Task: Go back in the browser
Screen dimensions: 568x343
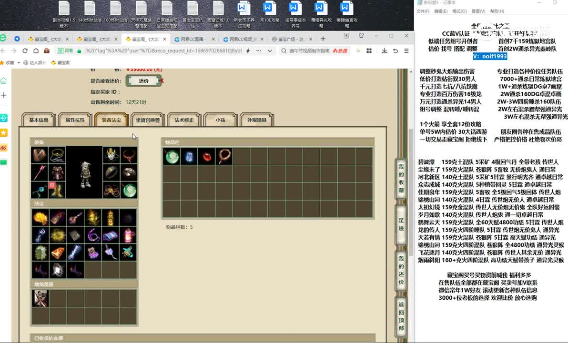Action: pos(3,50)
